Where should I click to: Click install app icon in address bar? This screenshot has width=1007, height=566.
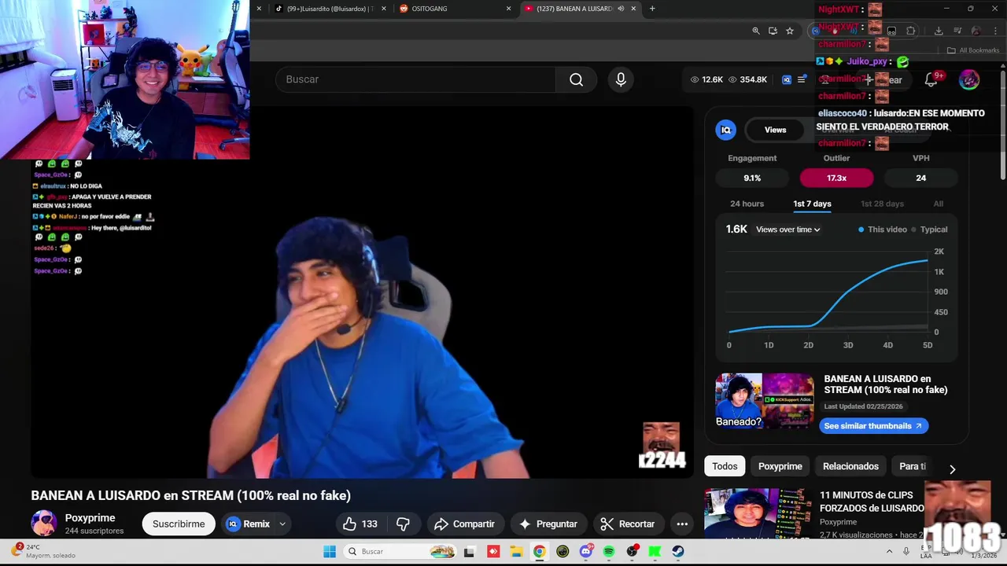pyautogui.click(x=773, y=31)
